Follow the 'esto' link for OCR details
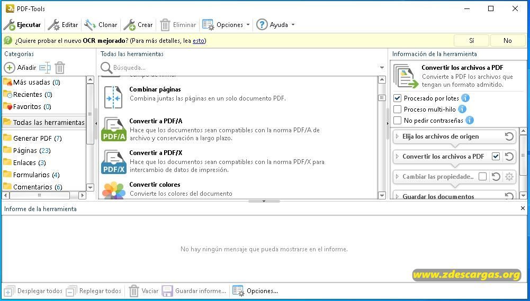Viewport: 530px width, 301px height. (x=199, y=41)
